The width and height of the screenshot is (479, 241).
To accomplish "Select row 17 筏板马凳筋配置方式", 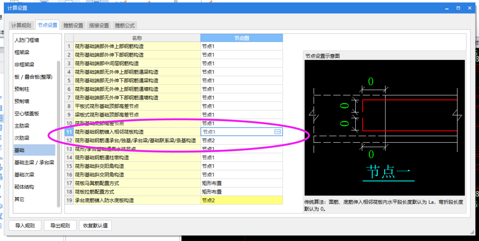I will (137, 183).
